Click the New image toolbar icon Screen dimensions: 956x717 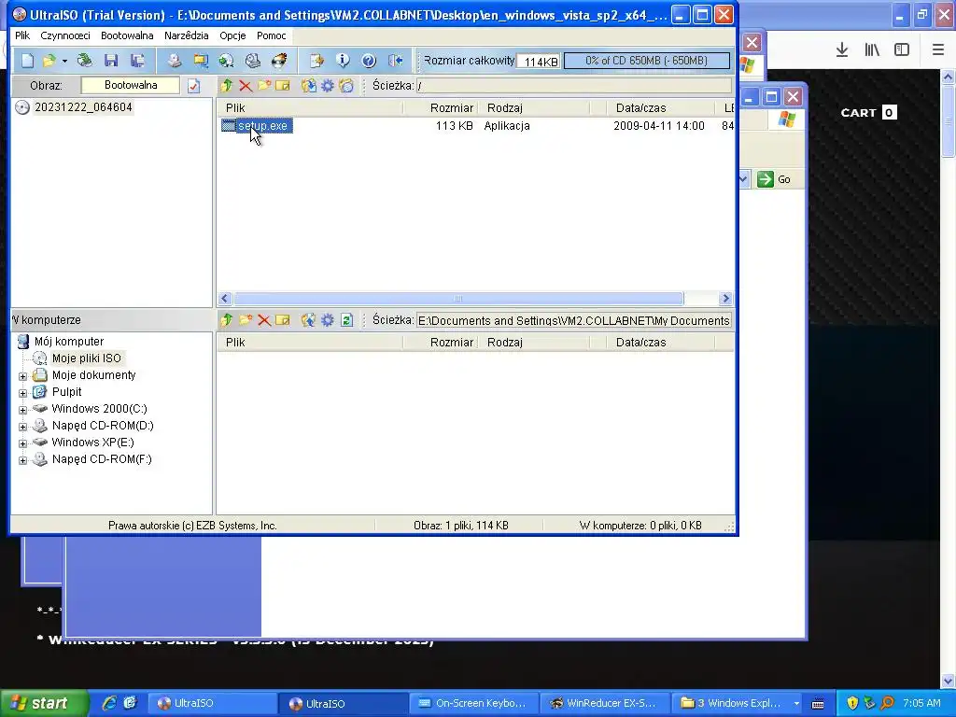click(x=27, y=61)
